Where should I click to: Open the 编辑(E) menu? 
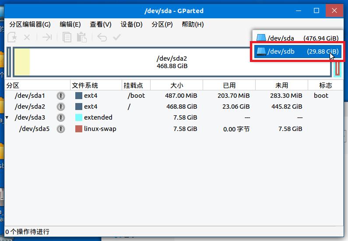[x=70, y=24]
